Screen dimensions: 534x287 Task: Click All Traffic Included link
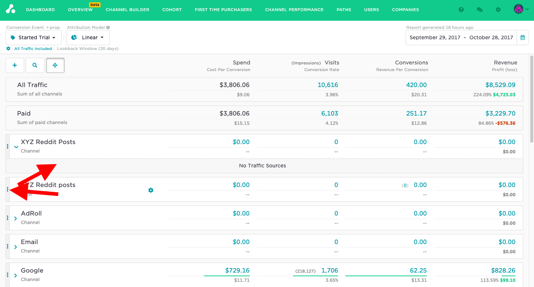coord(33,49)
